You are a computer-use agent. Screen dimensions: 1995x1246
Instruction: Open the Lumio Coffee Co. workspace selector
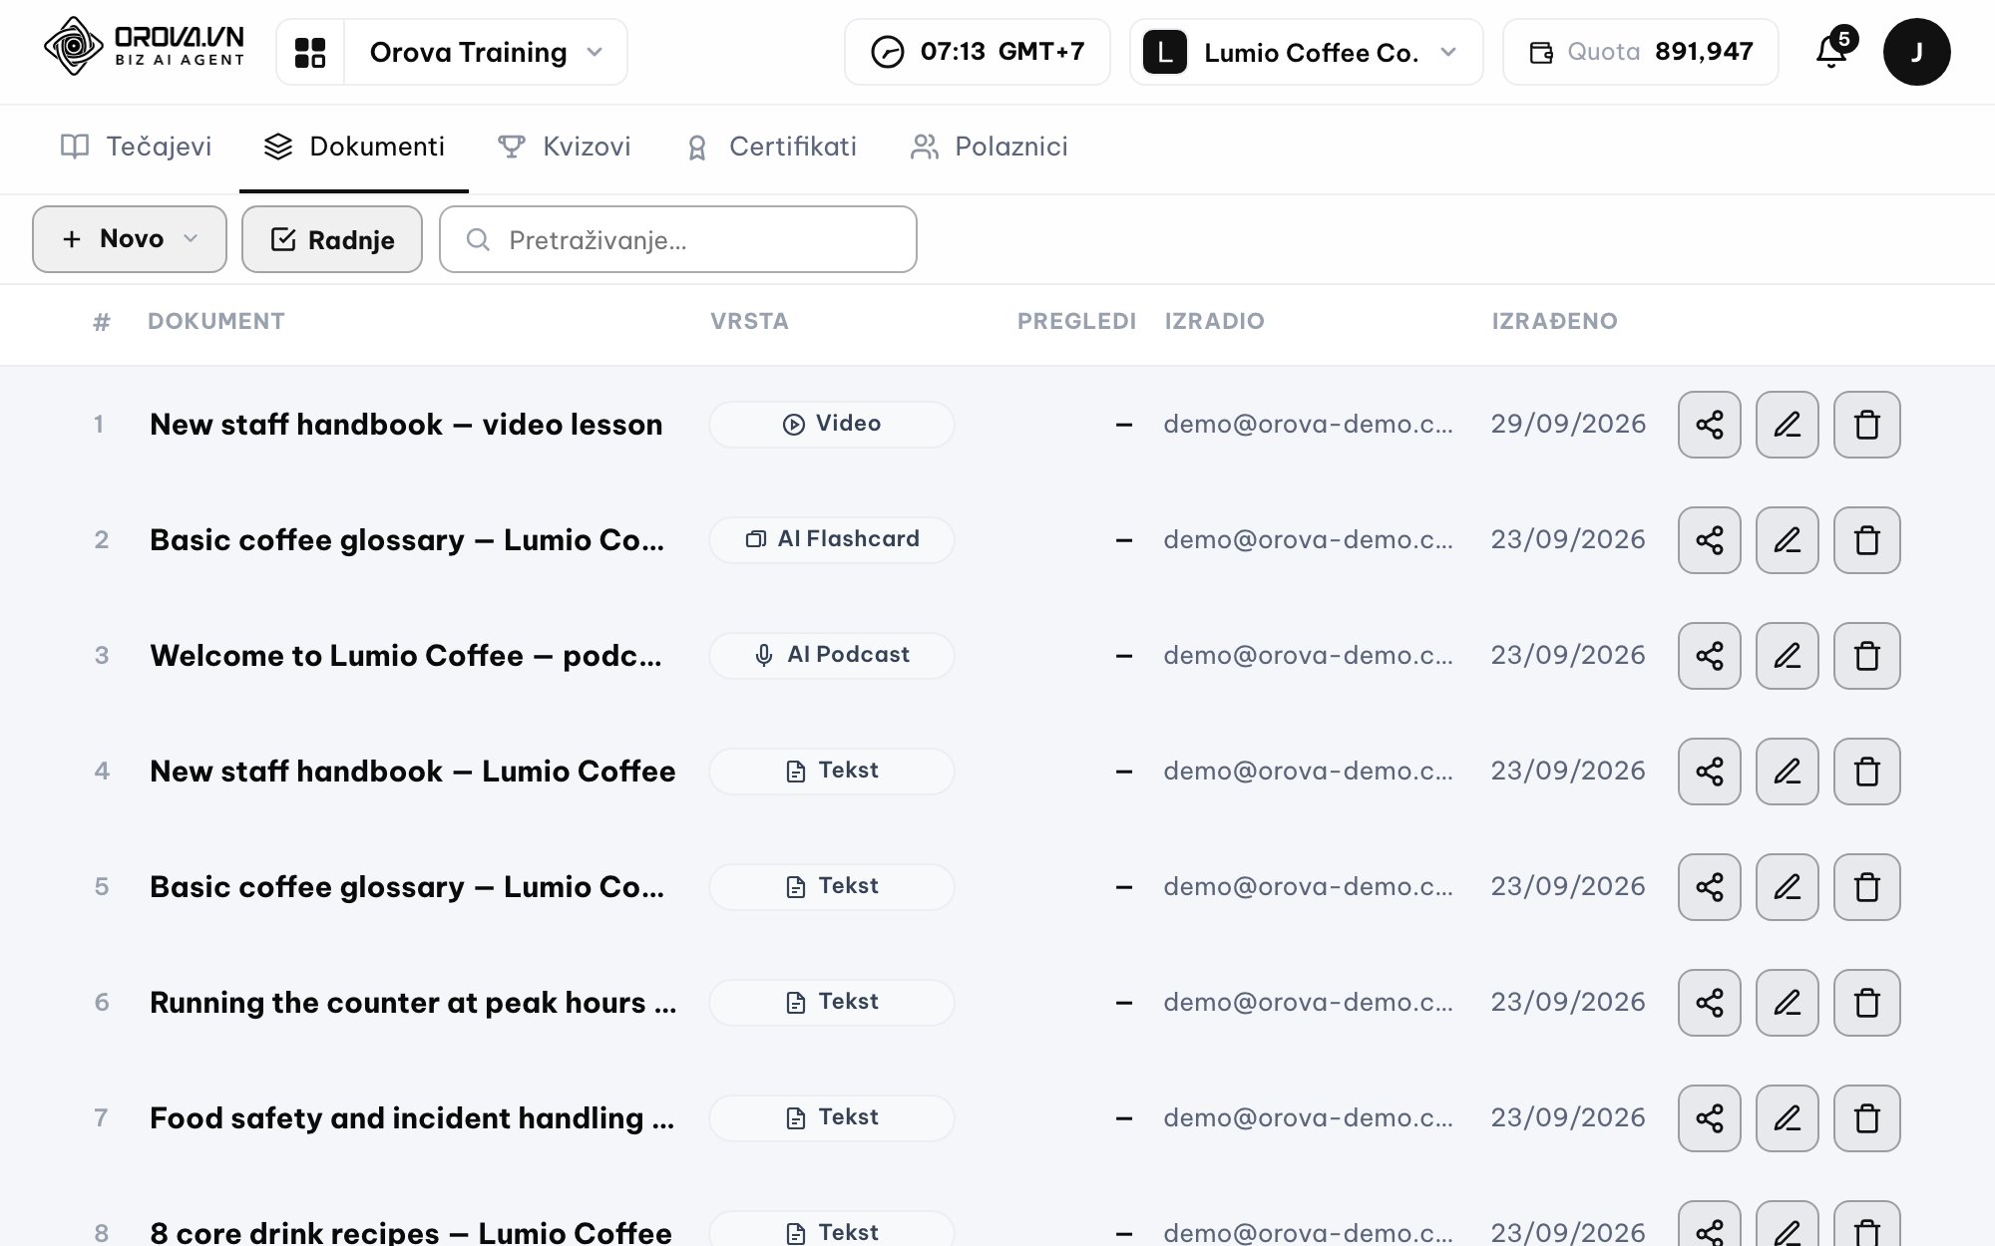coord(1306,52)
